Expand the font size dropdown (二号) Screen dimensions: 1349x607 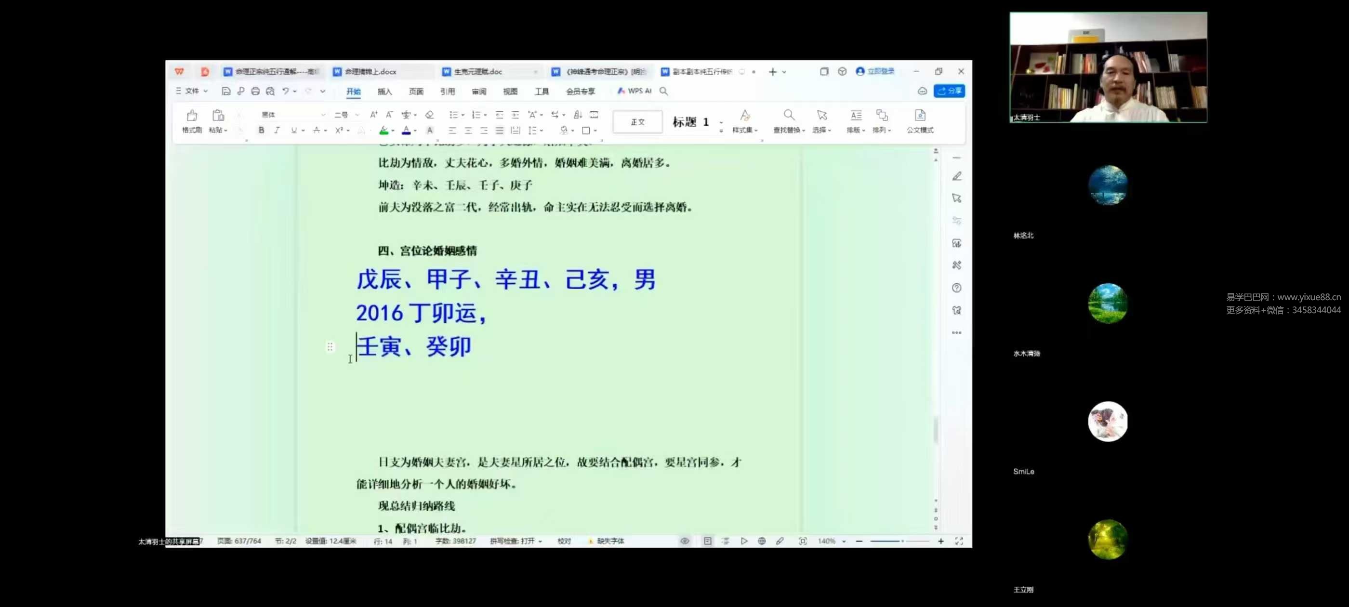357,115
